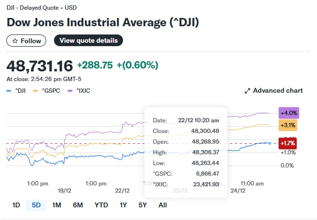This screenshot has width=317, height=220.
Task: Show year-to-date YTD range
Action: click(101, 205)
